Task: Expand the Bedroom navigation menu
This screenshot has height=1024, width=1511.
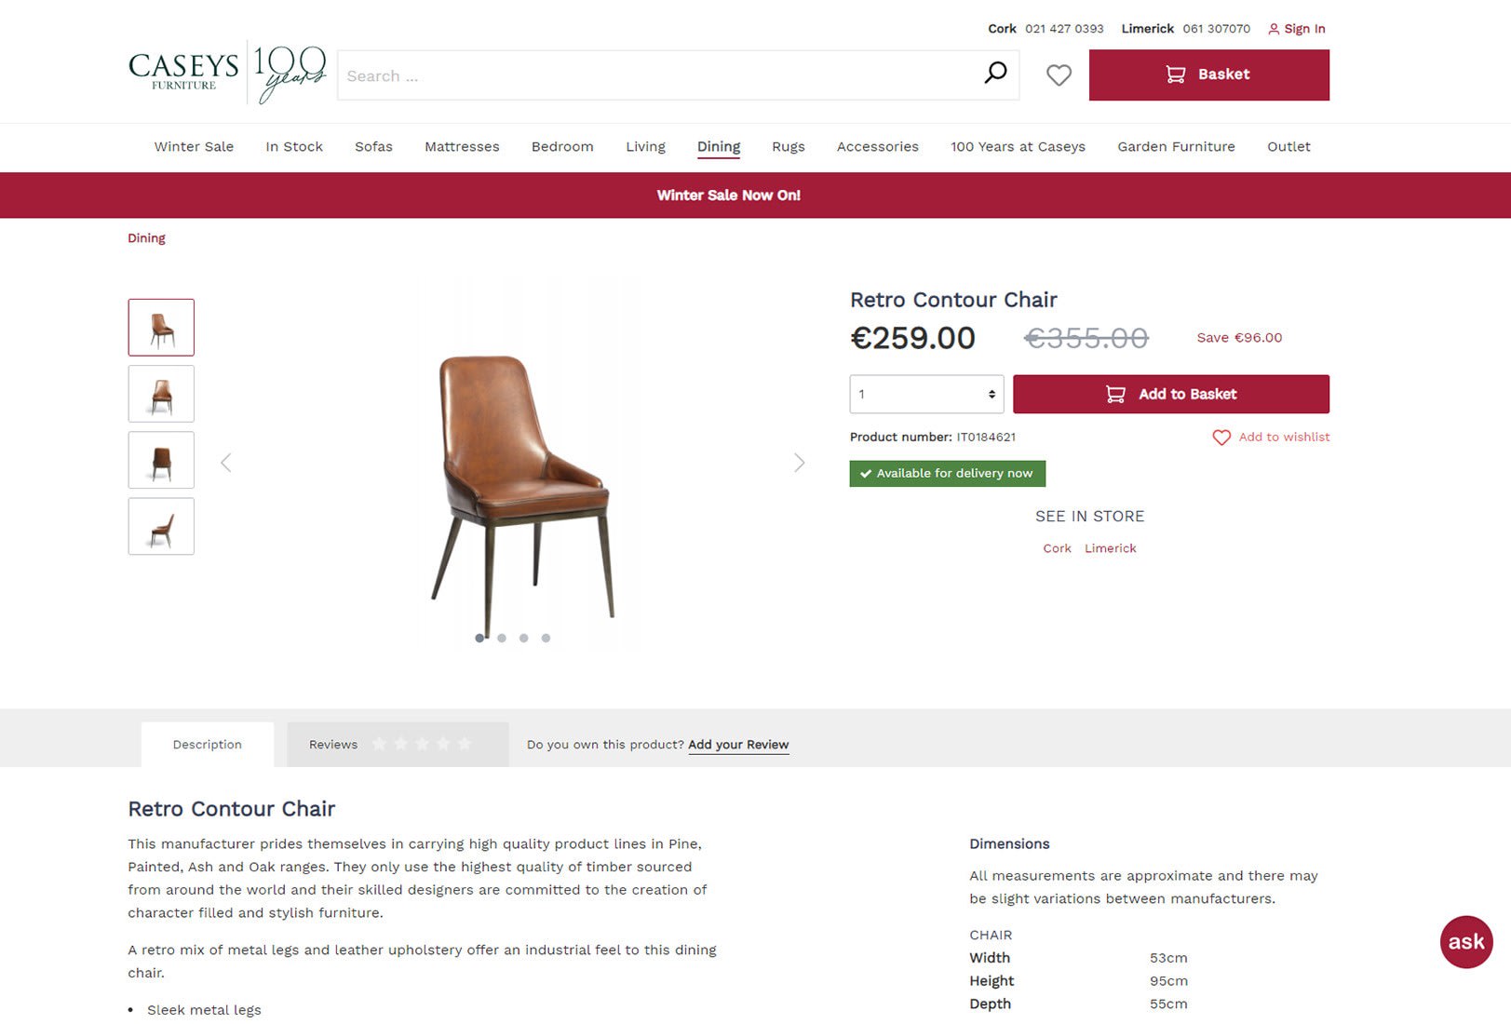Action: (x=562, y=147)
